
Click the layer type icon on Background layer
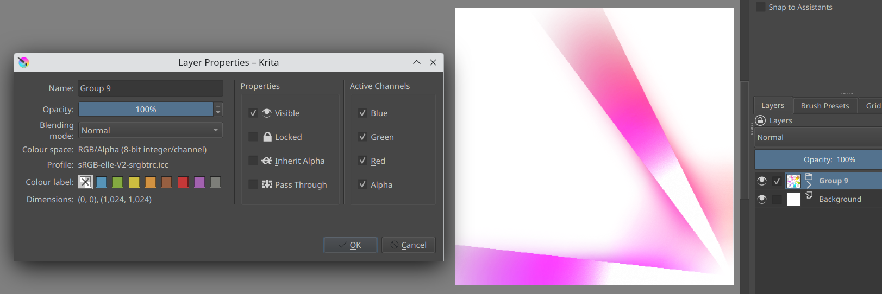809,195
